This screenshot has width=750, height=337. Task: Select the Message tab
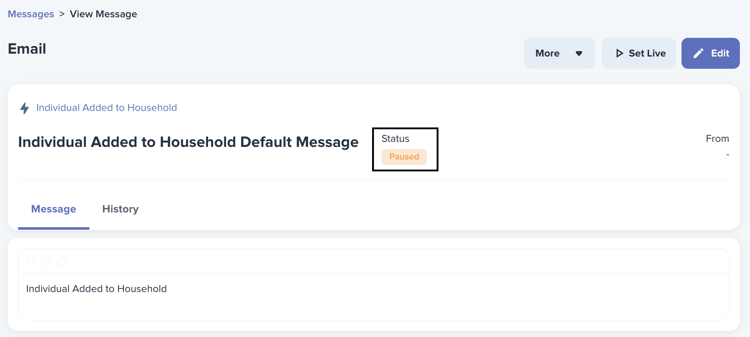tap(54, 209)
